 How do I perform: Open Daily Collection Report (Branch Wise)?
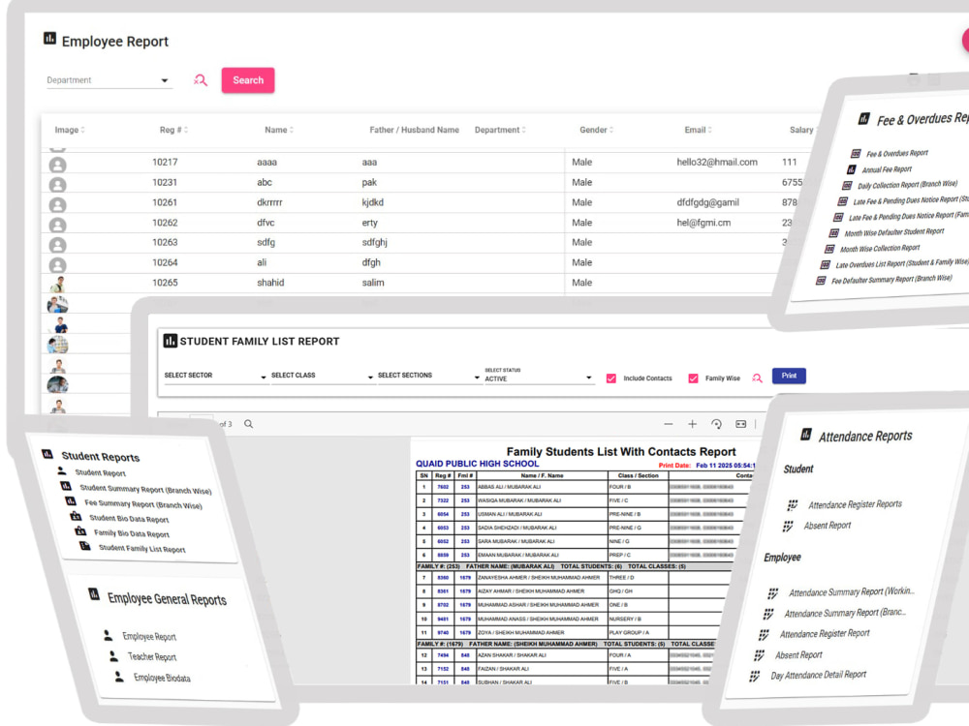[x=907, y=185]
